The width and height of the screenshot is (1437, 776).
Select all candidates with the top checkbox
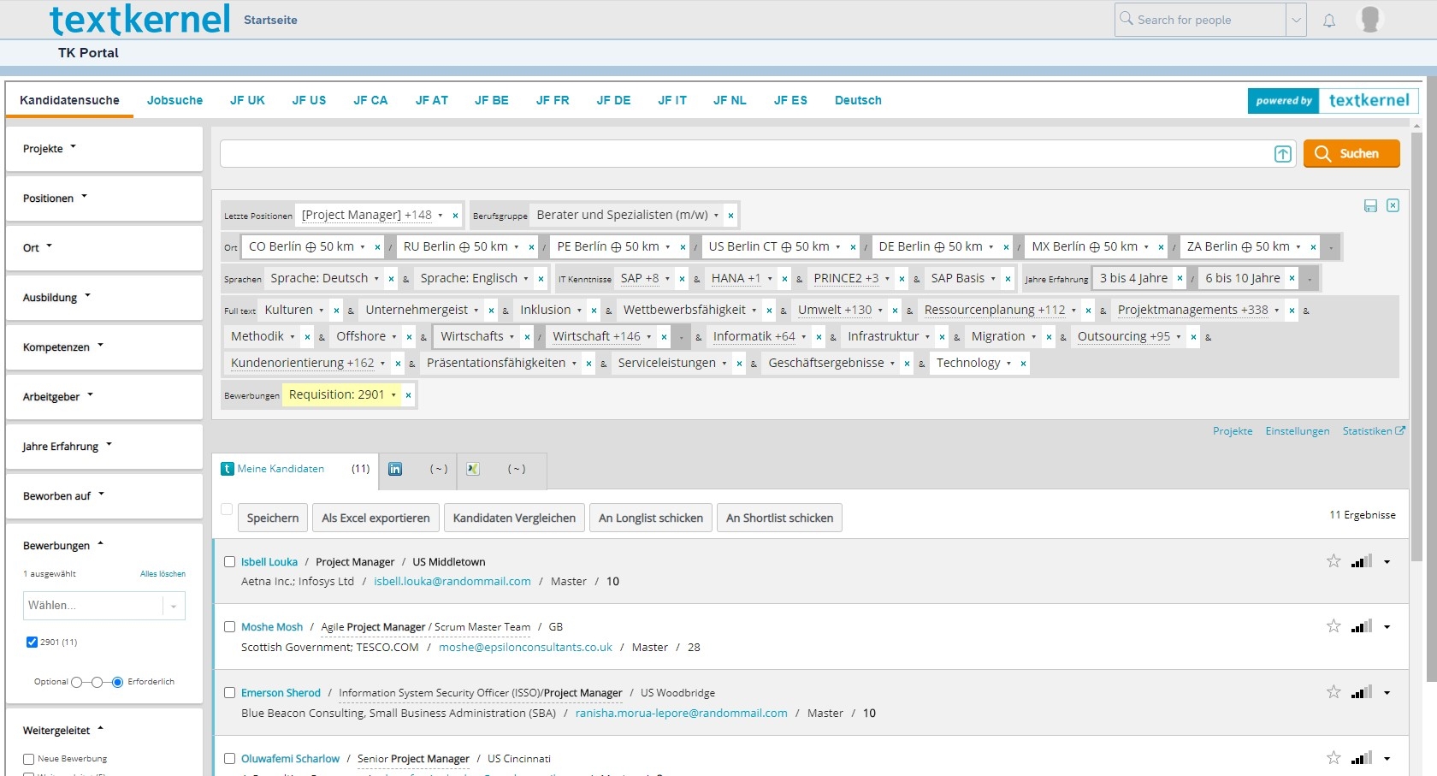tap(227, 510)
